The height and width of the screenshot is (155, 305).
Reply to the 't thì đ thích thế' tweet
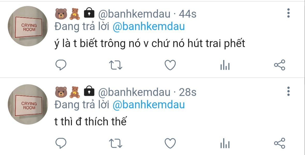[x=61, y=143]
